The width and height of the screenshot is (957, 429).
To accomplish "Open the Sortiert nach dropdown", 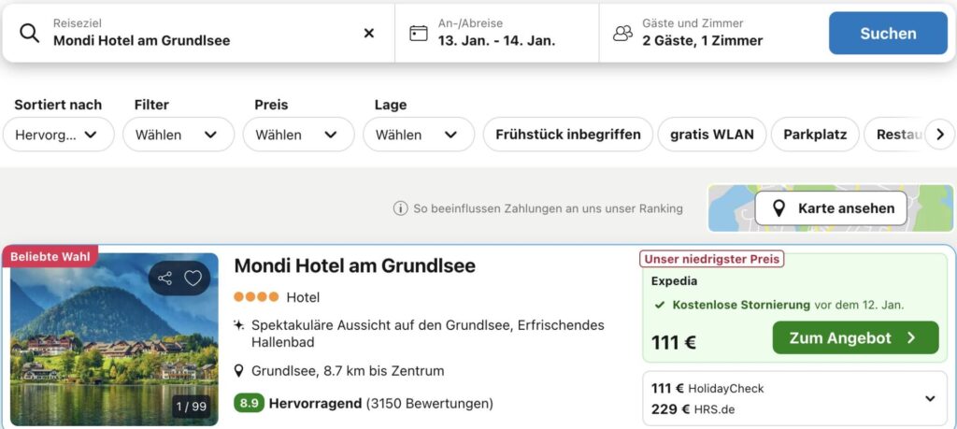I will tap(58, 135).
